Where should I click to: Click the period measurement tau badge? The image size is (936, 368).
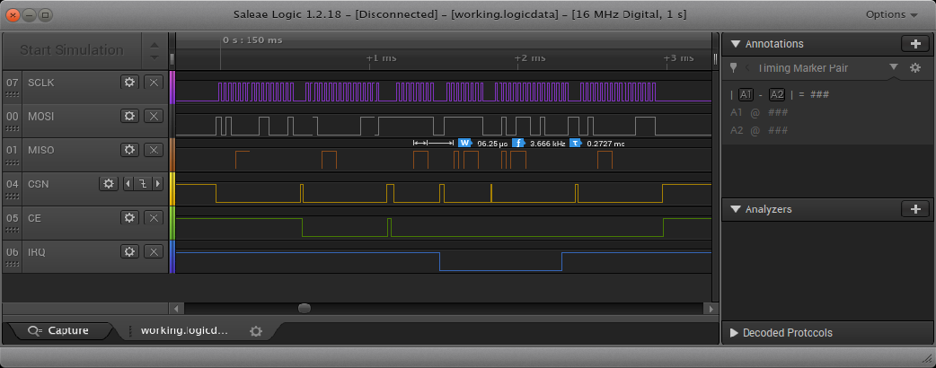[576, 143]
